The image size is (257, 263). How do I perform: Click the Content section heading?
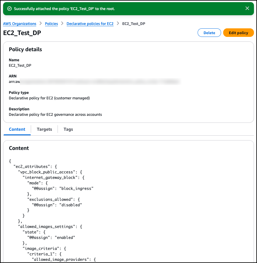19,148
